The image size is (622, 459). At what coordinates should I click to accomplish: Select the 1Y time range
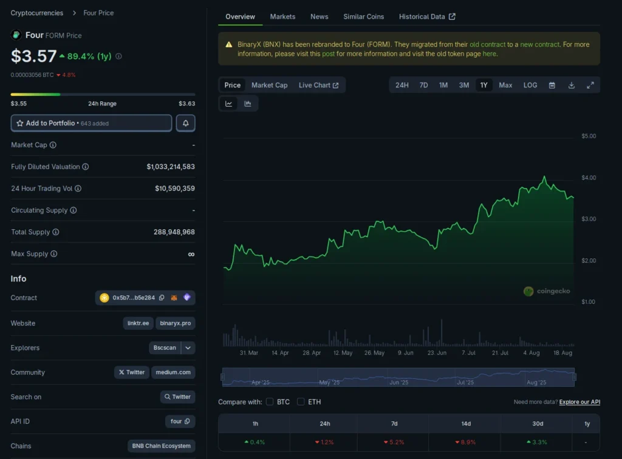pyautogui.click(x=484, y=85)
